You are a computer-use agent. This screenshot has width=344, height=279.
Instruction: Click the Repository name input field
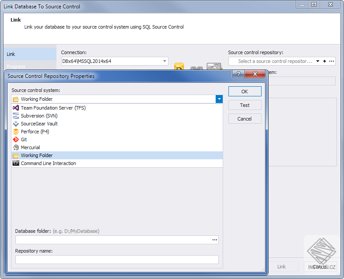pyautogui.click(x=117, y=260)
